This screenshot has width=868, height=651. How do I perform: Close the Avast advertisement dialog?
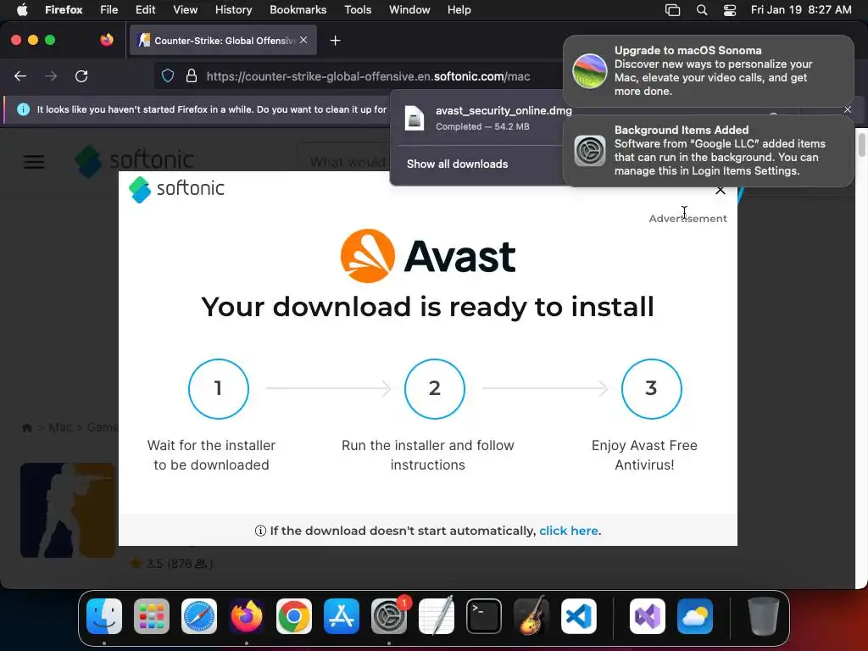click(x=721, y=191)
